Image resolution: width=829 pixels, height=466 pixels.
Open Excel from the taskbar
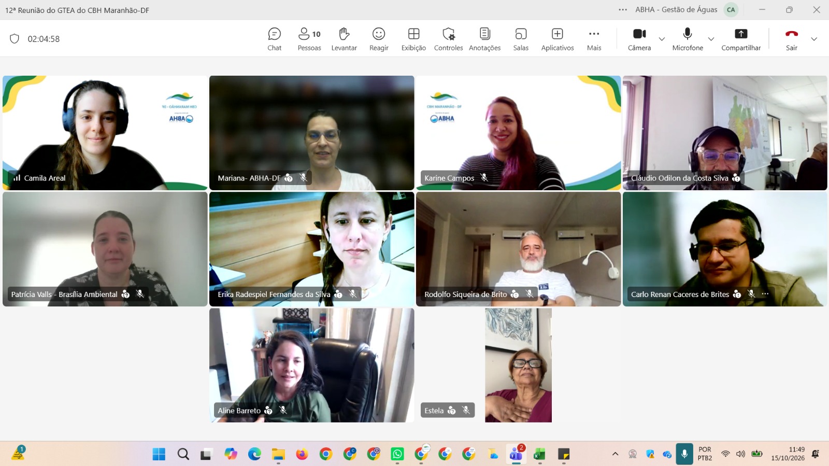(x=539, y=454)
